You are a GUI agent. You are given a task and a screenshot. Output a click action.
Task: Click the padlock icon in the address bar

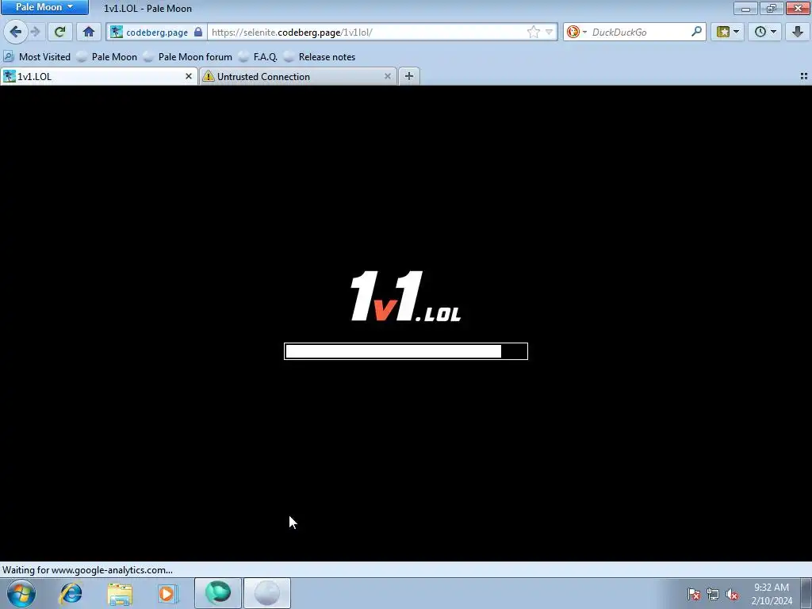pyautogui.click(x=197, y=32)
